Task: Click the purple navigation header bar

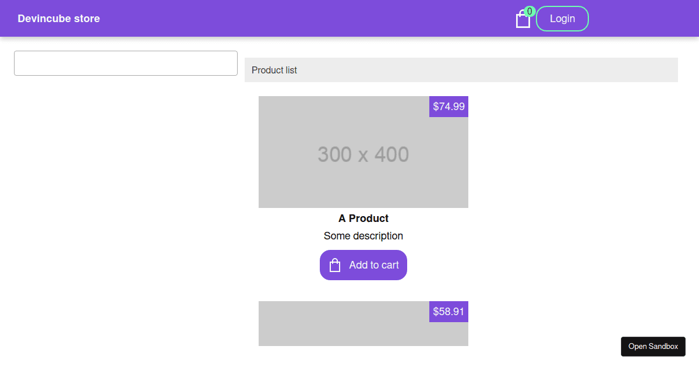Action: click(x=291, y=19)
